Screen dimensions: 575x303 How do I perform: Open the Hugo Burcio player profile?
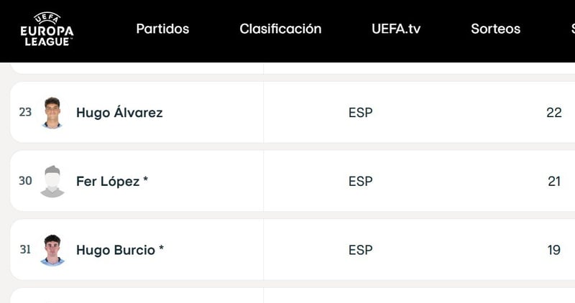pyautogui.click(x=120, y=251)
